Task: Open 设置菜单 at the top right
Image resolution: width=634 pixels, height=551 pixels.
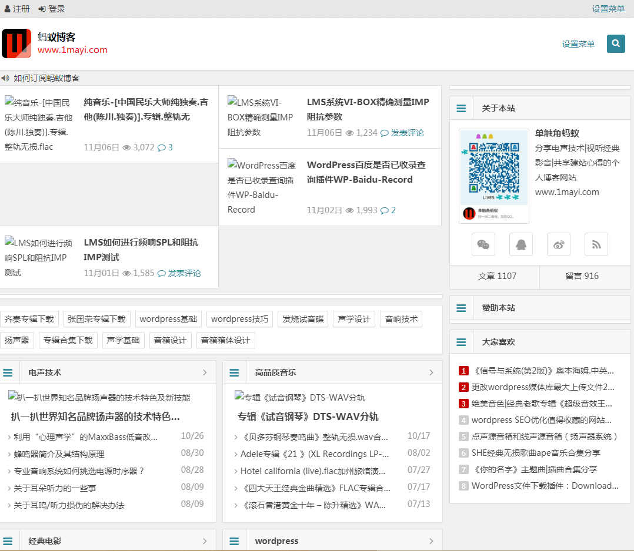Action: pyautogui.click(x=608, y=8)
